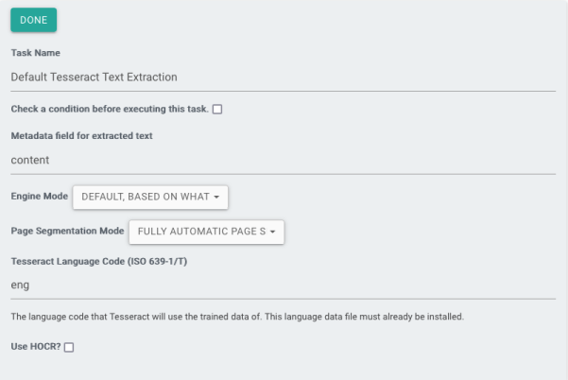
Task: Click the 'Engine Mode' label
Action: (39, 197)
